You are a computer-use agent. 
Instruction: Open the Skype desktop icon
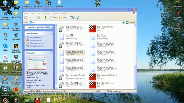point(5,47)
